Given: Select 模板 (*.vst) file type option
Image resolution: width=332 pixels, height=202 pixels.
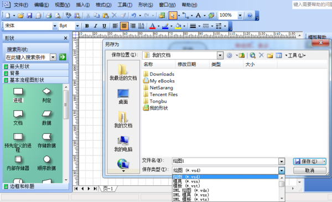Looking at the screenshot, I should [x=225, y=186].
